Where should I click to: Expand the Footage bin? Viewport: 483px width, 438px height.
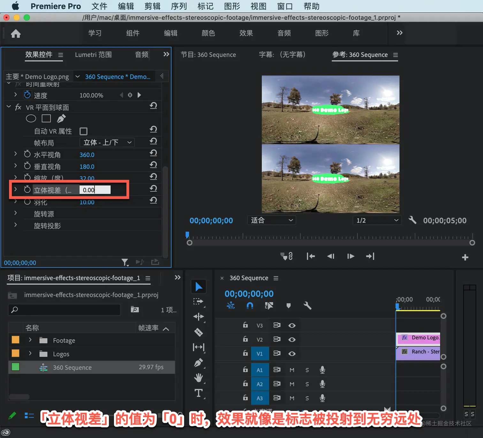point(30,340)
